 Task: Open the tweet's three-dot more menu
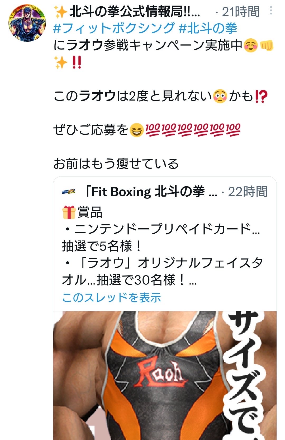(x=271, y=11)
